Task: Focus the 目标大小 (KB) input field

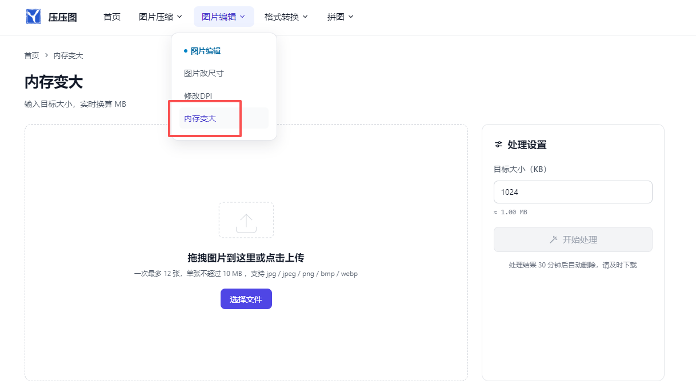Action: 573,192
